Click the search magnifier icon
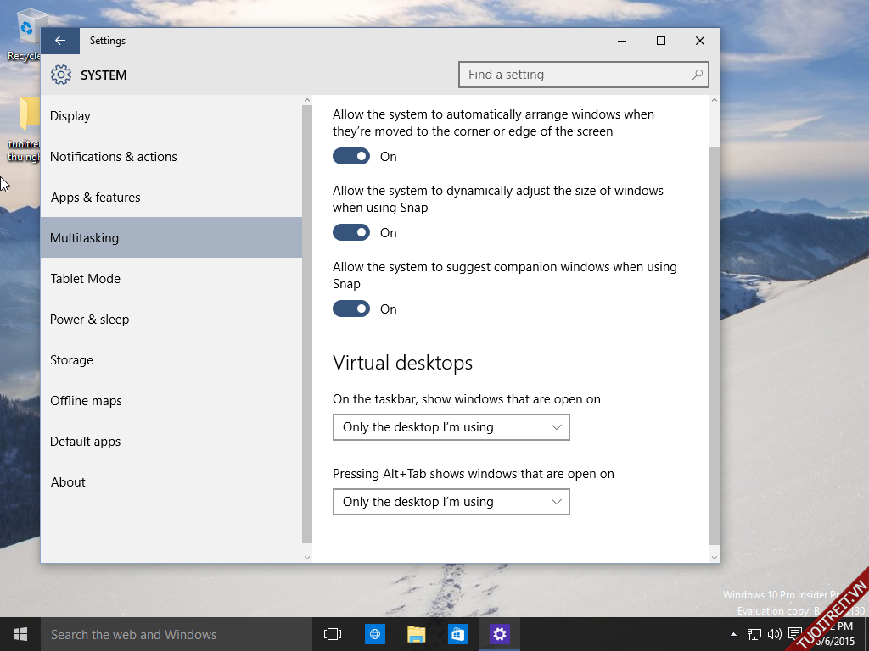The image size is (869, 651). (698, 75)
